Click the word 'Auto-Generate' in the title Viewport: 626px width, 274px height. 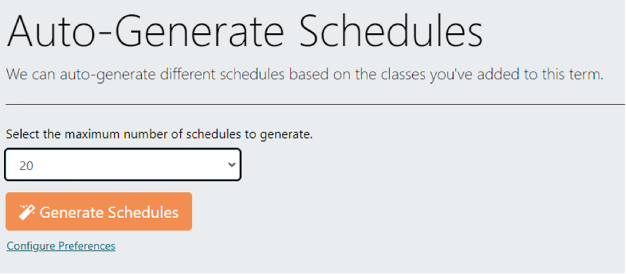(144, 32)
